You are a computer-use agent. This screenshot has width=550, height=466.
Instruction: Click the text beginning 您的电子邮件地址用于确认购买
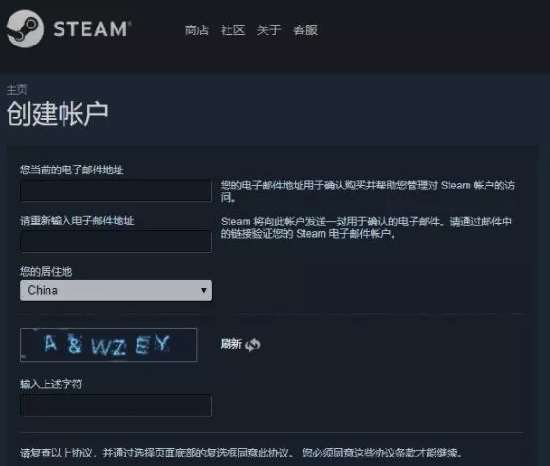coord(368,191)
